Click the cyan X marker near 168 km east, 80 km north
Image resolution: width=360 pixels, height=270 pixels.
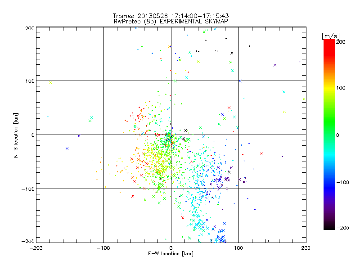pos(284,92)
